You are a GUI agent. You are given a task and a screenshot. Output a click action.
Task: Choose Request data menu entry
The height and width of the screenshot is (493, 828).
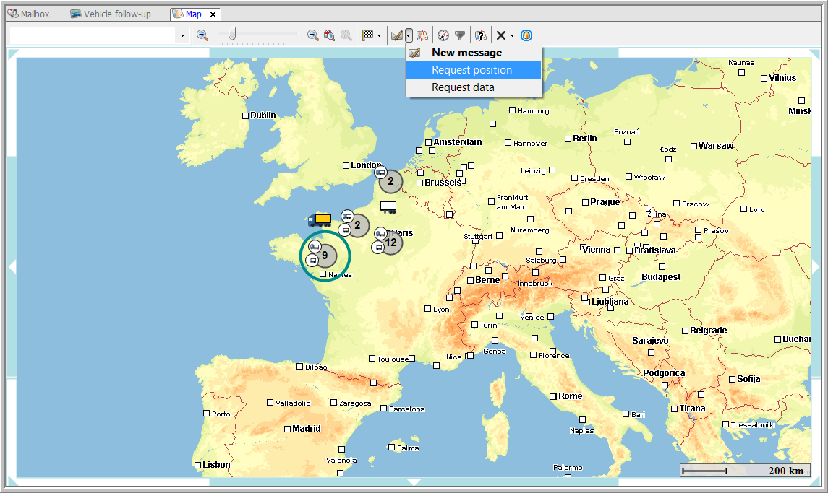pos(463,87)
